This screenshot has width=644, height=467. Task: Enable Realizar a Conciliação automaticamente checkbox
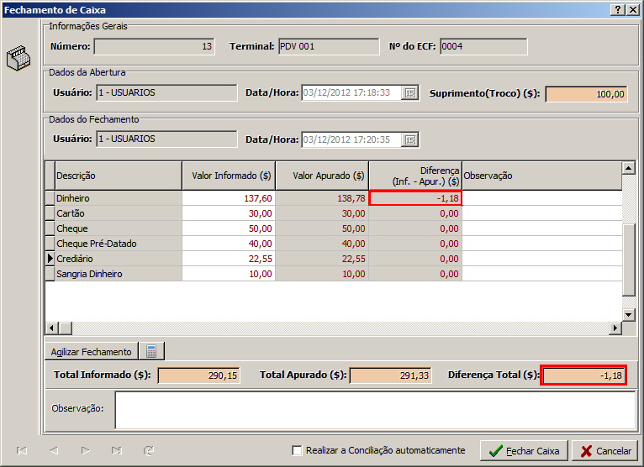coord(297,451)
